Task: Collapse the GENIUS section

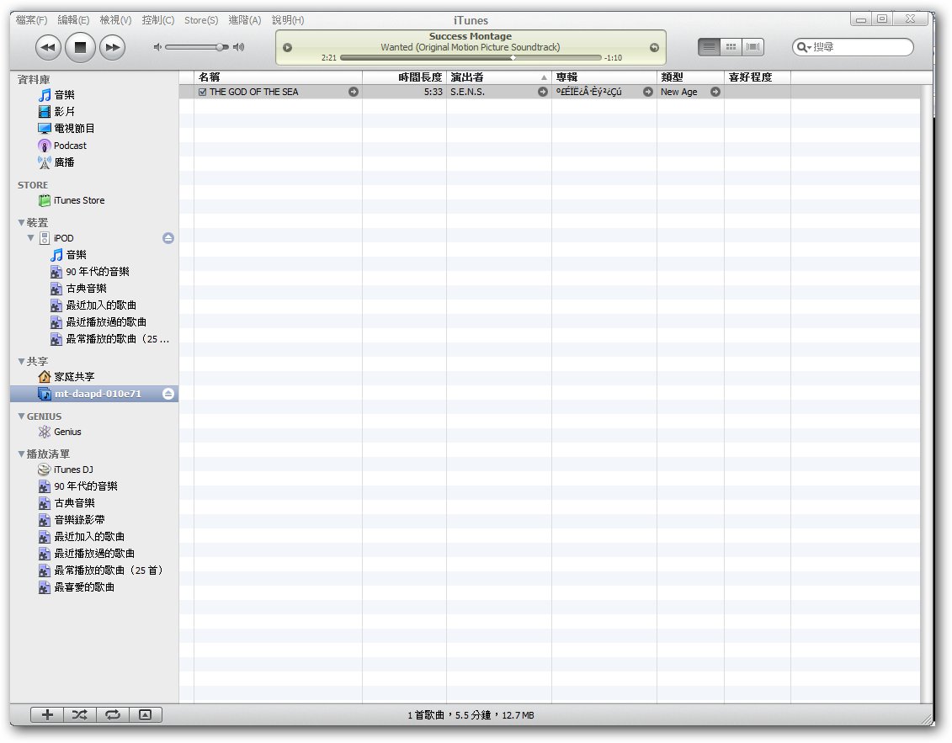Action: [x=21, y=417]
